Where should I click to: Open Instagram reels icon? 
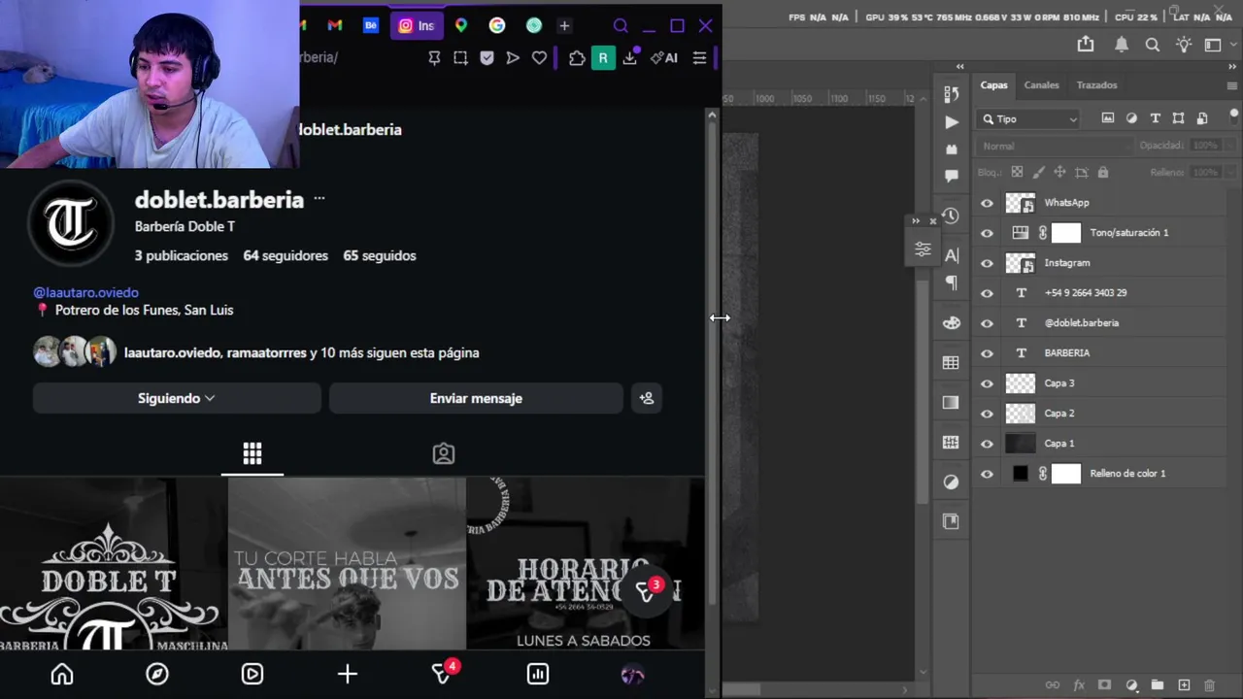tap(252, 674)
